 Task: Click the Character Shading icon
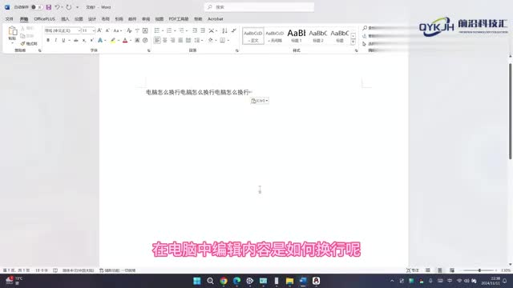137,40
